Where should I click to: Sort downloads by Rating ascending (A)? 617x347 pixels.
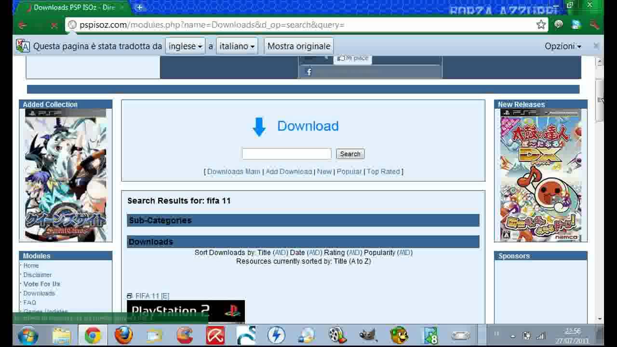(351, 253)
